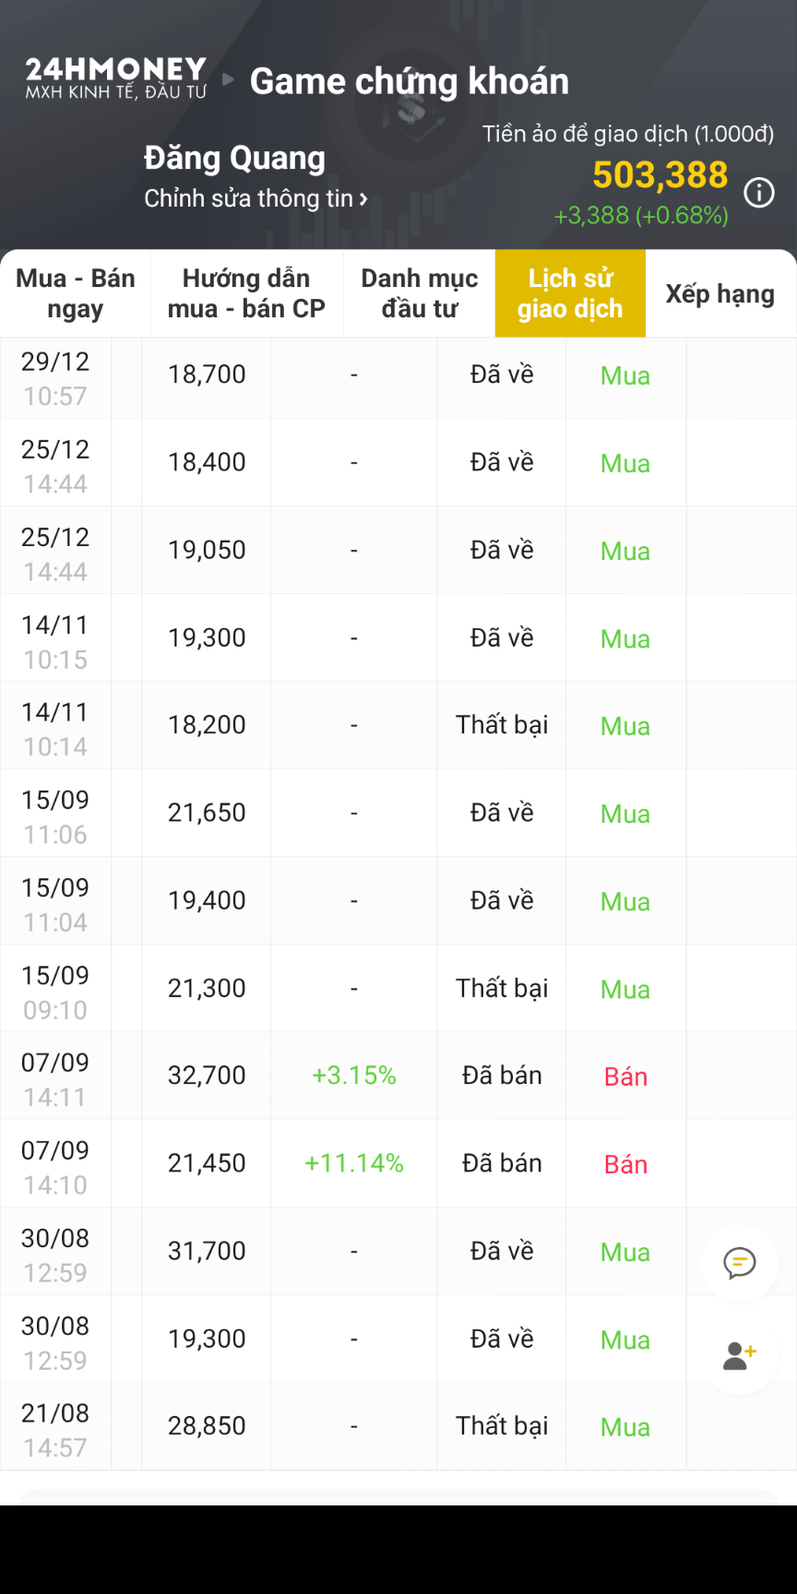Tap the breadcrumb arrow before Game chứng khoán
The image size is (797, 1594).
[x=228, y=80]
